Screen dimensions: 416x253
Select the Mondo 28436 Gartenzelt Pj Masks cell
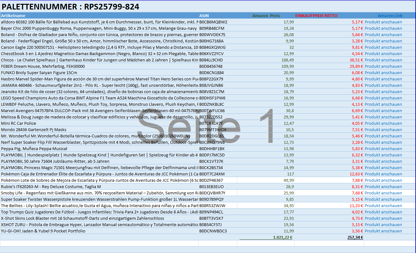point(34,130)
